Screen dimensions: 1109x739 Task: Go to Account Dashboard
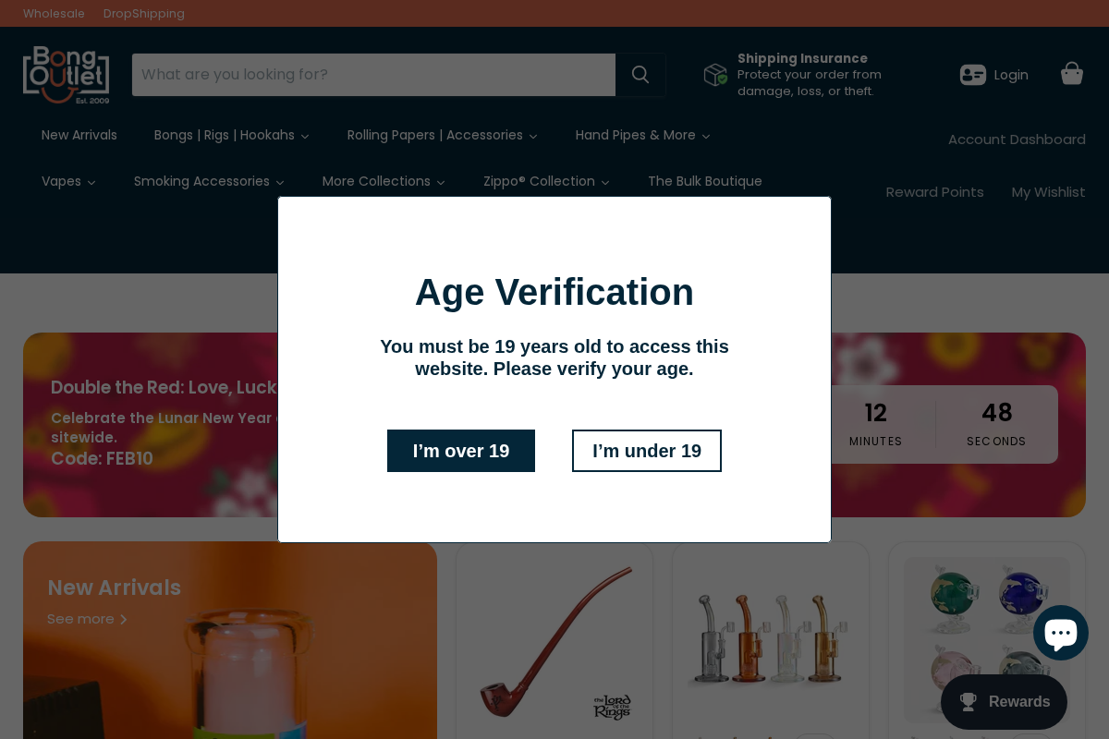(x=1017, y=139)
